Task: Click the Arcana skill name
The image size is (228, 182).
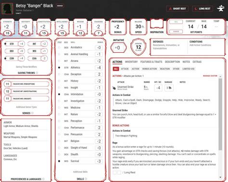Action: point(75,61)
